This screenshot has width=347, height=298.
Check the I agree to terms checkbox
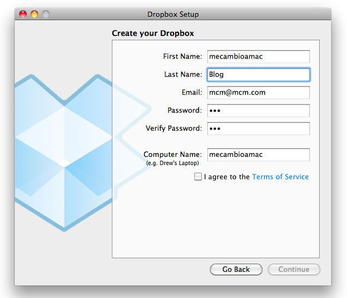point(198,177)
